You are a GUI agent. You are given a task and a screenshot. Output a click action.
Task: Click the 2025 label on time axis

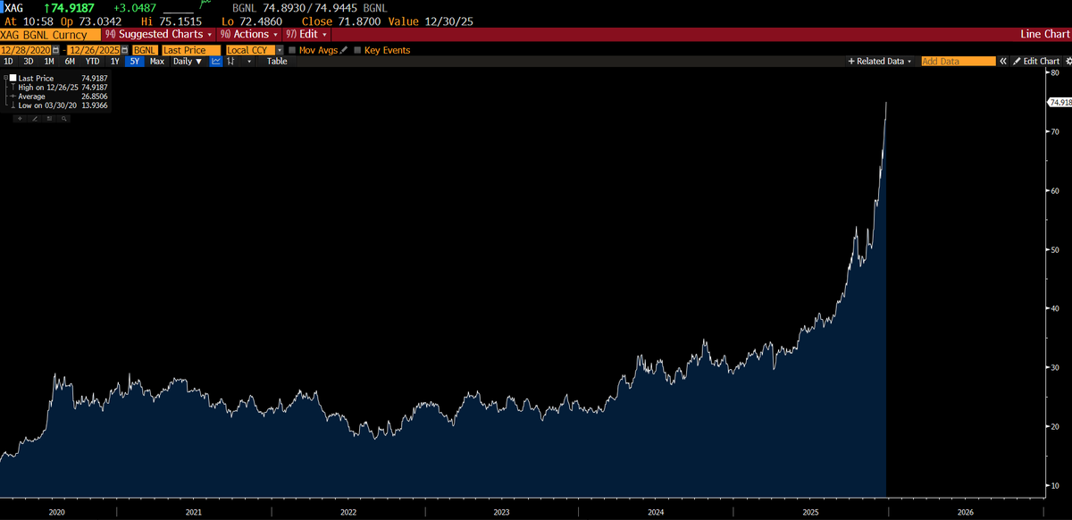(810, 513)
